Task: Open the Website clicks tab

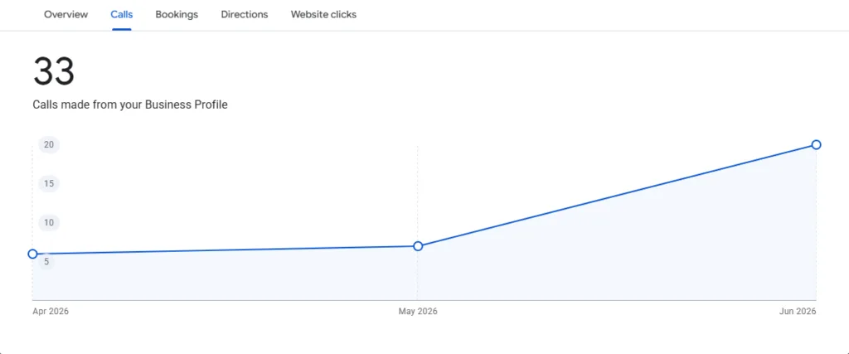Action: pos(323,15)
